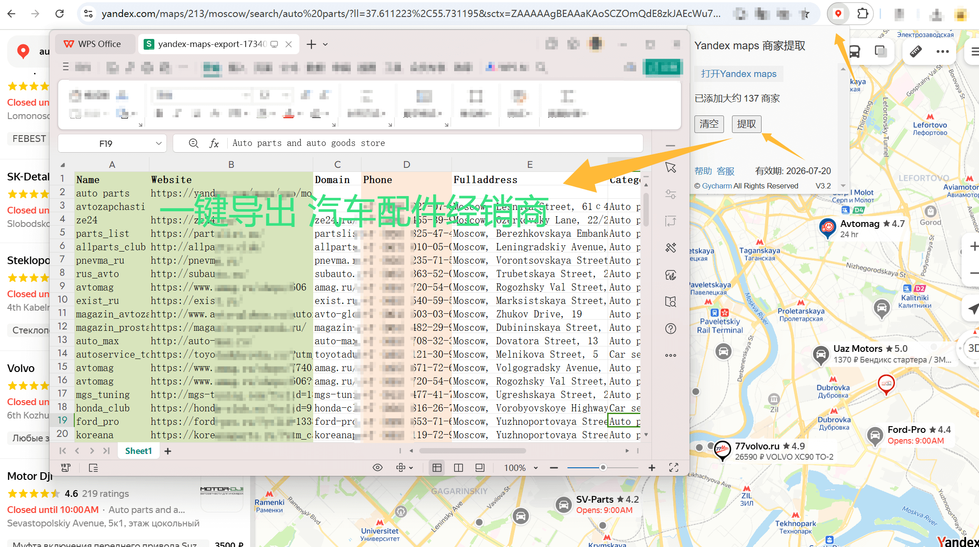979x547 pixels.
Task: Click the 打开Yandex maps link
Action: click(738, 74)
